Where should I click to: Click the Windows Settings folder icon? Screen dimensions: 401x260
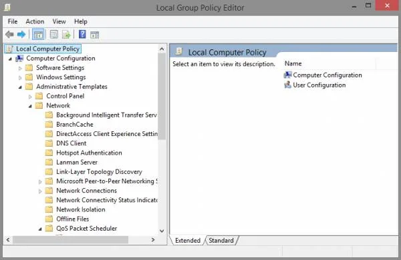pyautogui.click(x=29, y=77)
